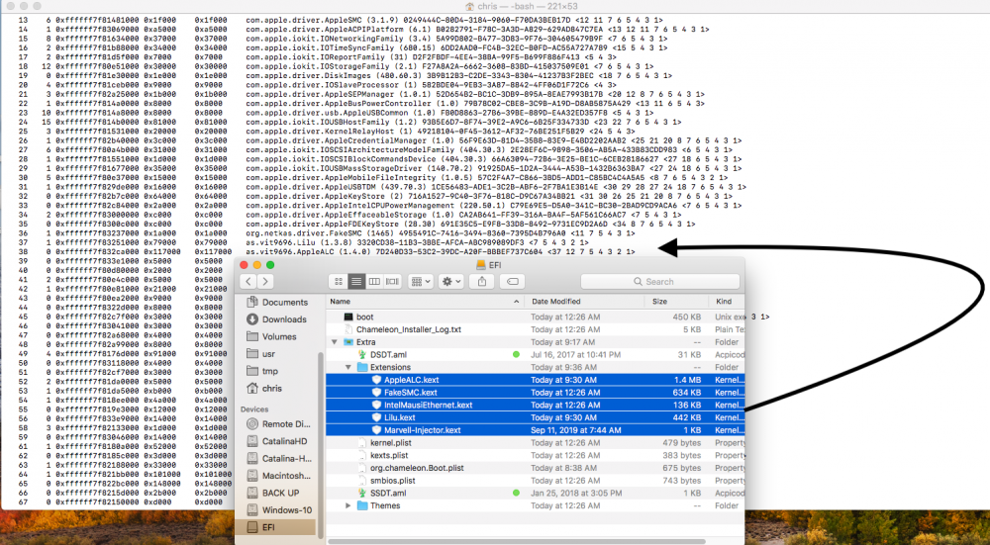Click the Finder sidebar vertical scrollbar

322,445
